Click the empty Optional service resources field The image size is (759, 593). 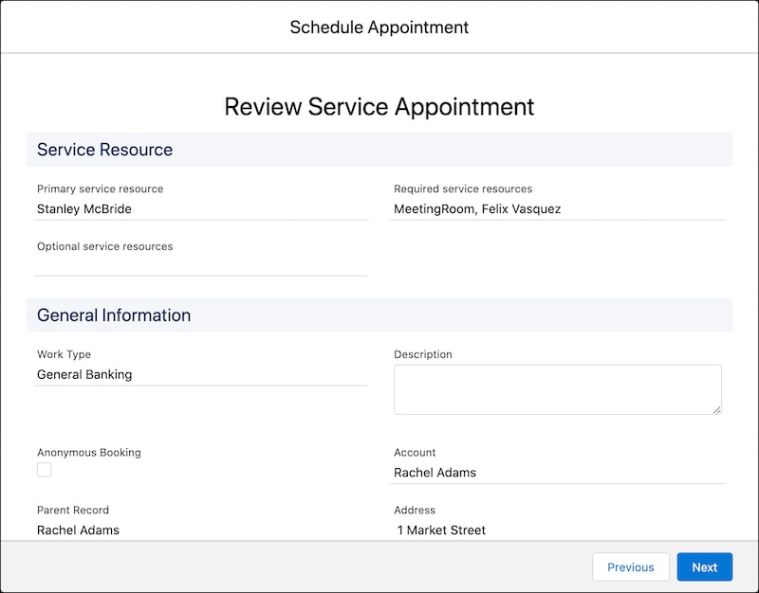point(201,266)
